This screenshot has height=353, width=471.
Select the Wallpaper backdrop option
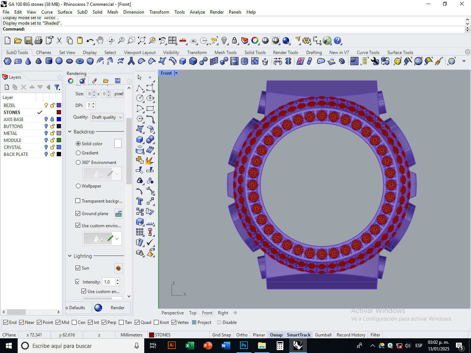point(78,186)
